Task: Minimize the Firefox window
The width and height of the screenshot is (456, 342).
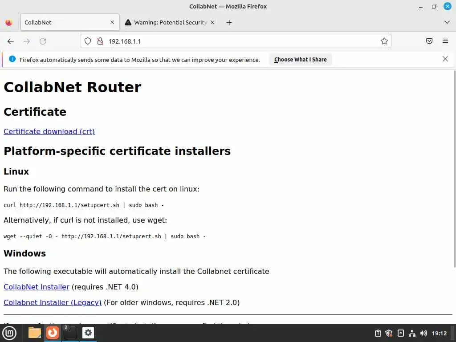Action: click(421, 6)
